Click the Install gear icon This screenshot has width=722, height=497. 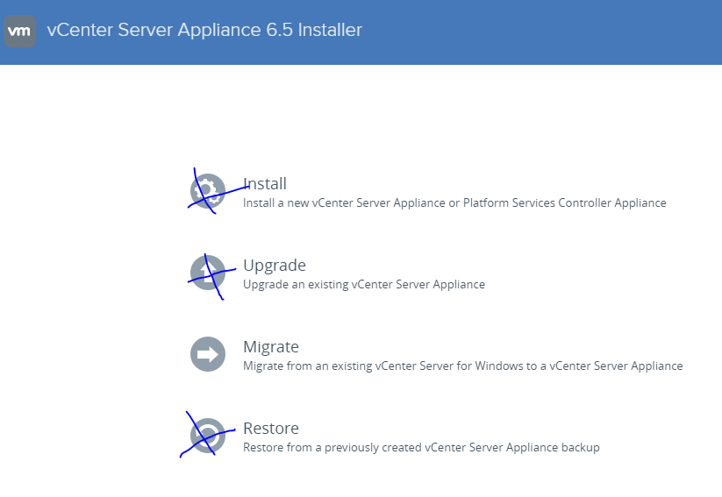[x=208, y=191]
